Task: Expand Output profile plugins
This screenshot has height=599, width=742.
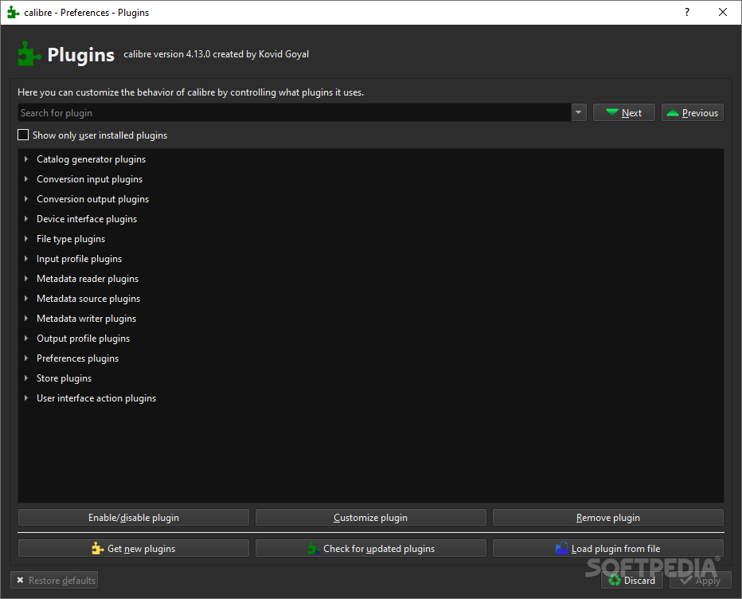Action: (26, 338)
